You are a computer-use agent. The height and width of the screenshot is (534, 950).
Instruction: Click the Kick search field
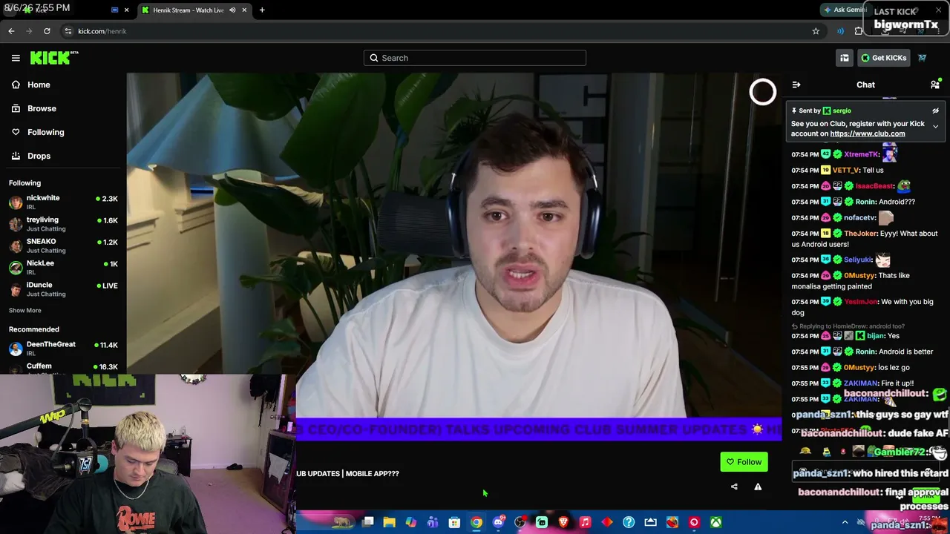[x=475, y=58]
